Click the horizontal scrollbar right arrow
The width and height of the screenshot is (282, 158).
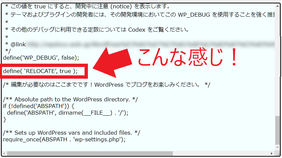pyautogui.click(x=272, y=153)
